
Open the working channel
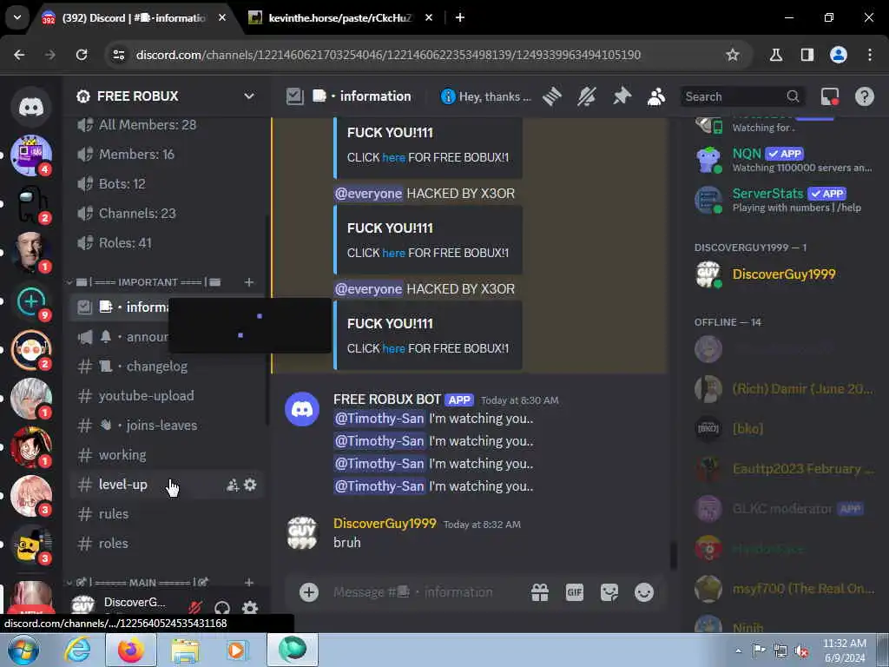tap(167, 455)
